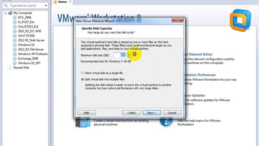Select the Exchange_2008 virtual machine
Image resolution: width=259 pixels, height=146 pixels.
[28, 58]
